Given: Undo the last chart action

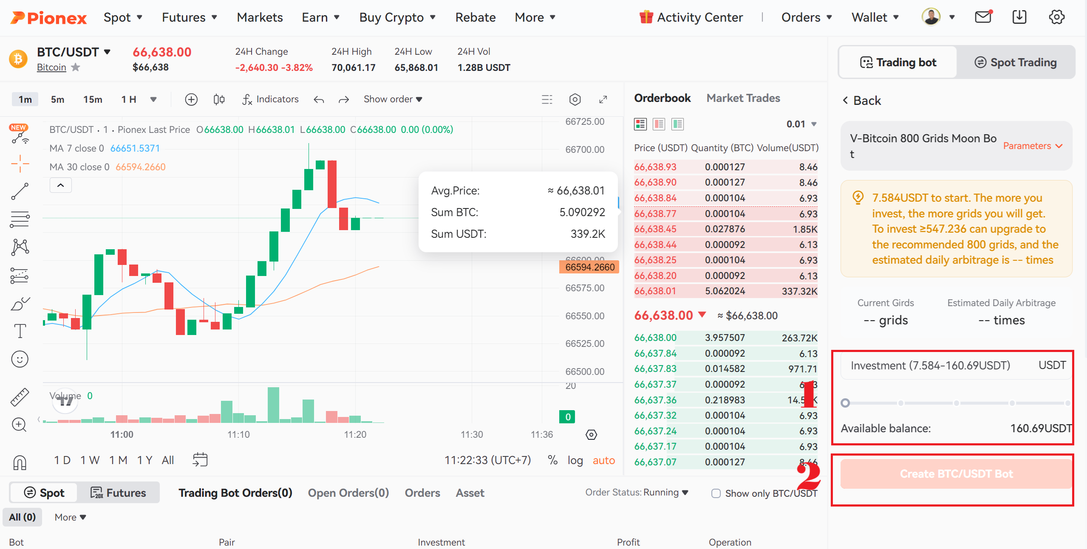Looking at the screenshot, I should pos(319,99).
